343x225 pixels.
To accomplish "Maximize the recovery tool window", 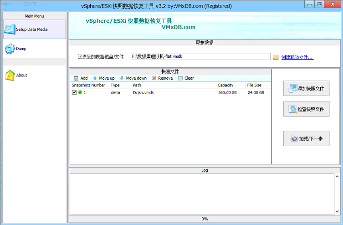I will 320,5.
